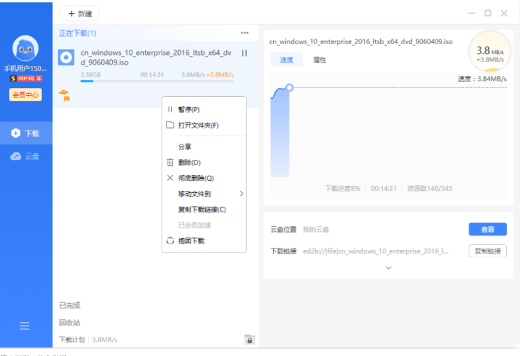Select 分享 in the context menu
This screenshot has height=356, width=520.
[204, 147]
